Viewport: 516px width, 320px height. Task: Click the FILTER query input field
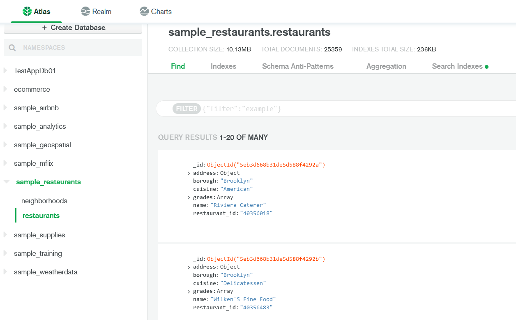(329, 109)
